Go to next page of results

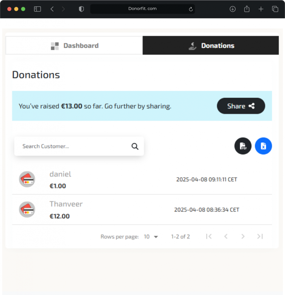pyautogui.click(x=243, y=237)
